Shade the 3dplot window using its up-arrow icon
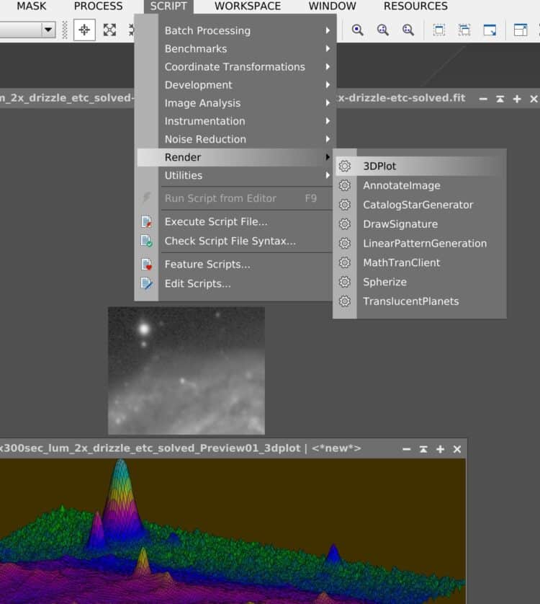This screenshot has height=604, width=540. click(x=423, y=449)
